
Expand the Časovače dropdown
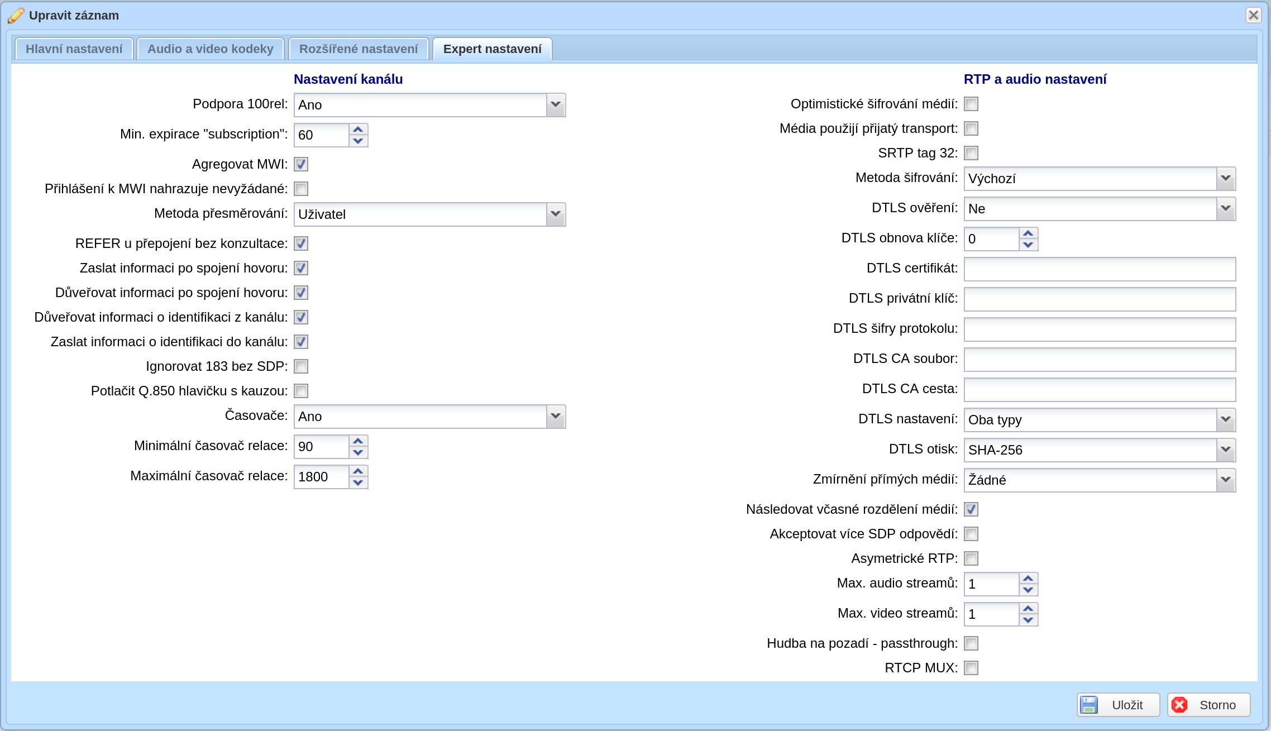coord(556,417)
